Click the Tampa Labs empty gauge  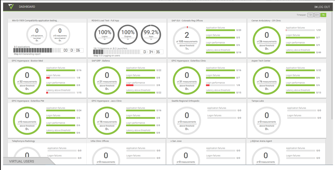[267, 120]
